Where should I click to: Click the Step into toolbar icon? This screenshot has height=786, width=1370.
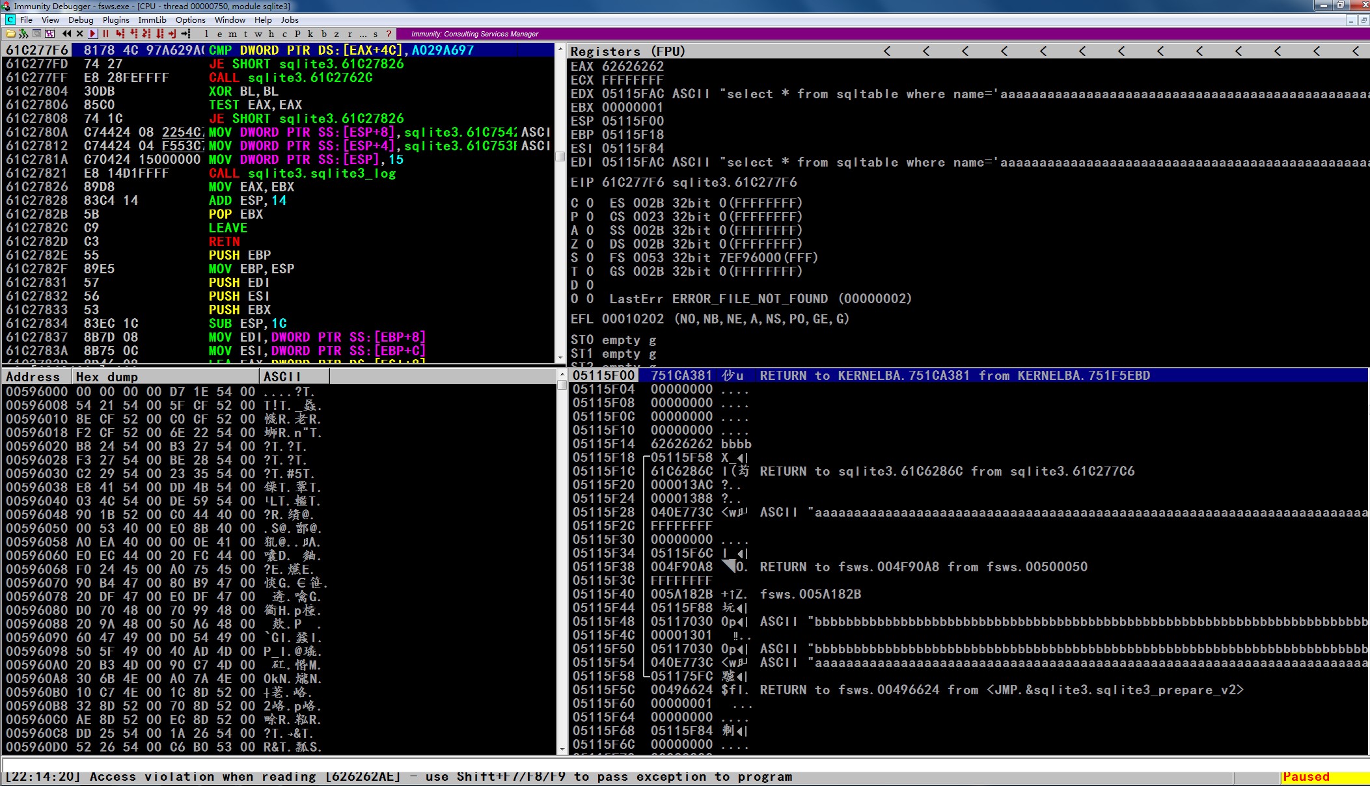pos(120,34)
